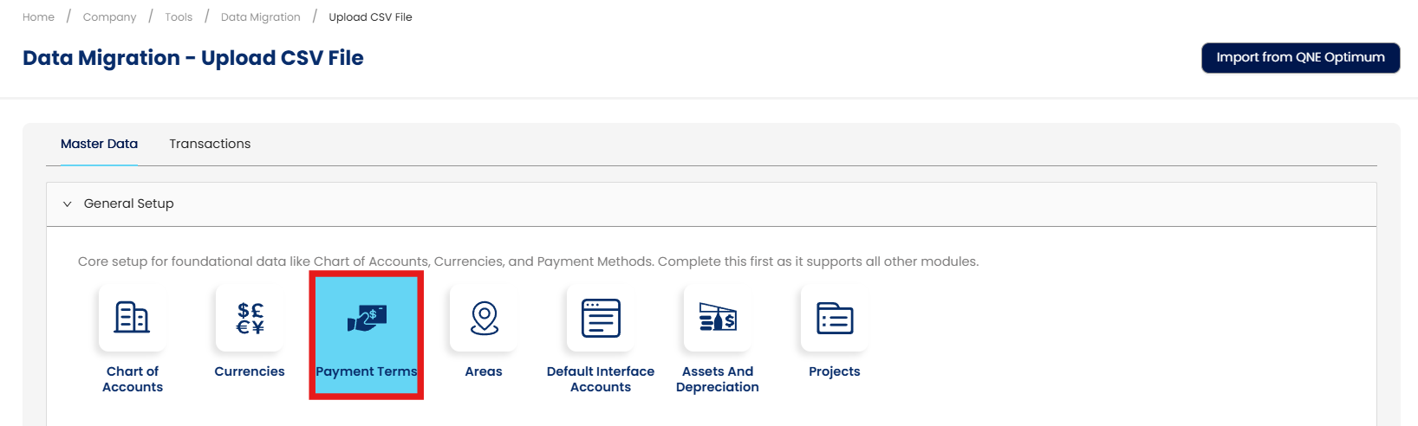Viewport: 1418px width, 426px height.
Task: Click the Chart of Accounts label
Action: (x=133, y=379)
